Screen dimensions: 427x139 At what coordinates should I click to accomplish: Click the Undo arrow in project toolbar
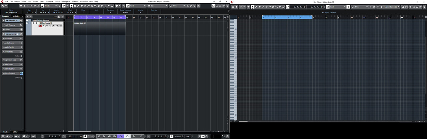3,6
